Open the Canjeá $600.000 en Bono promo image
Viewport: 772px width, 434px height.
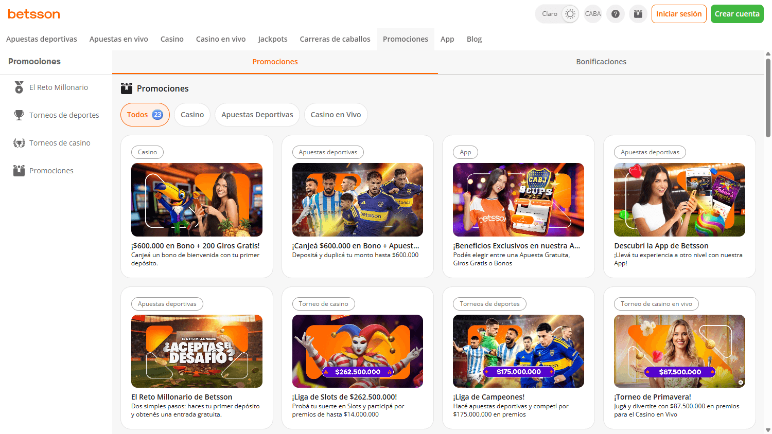click(358, 200)
